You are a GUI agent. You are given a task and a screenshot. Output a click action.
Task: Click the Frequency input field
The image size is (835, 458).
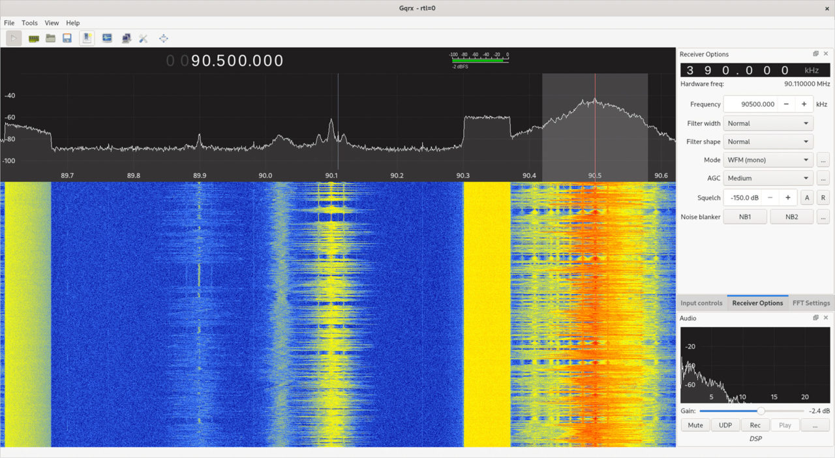[753, 104]
